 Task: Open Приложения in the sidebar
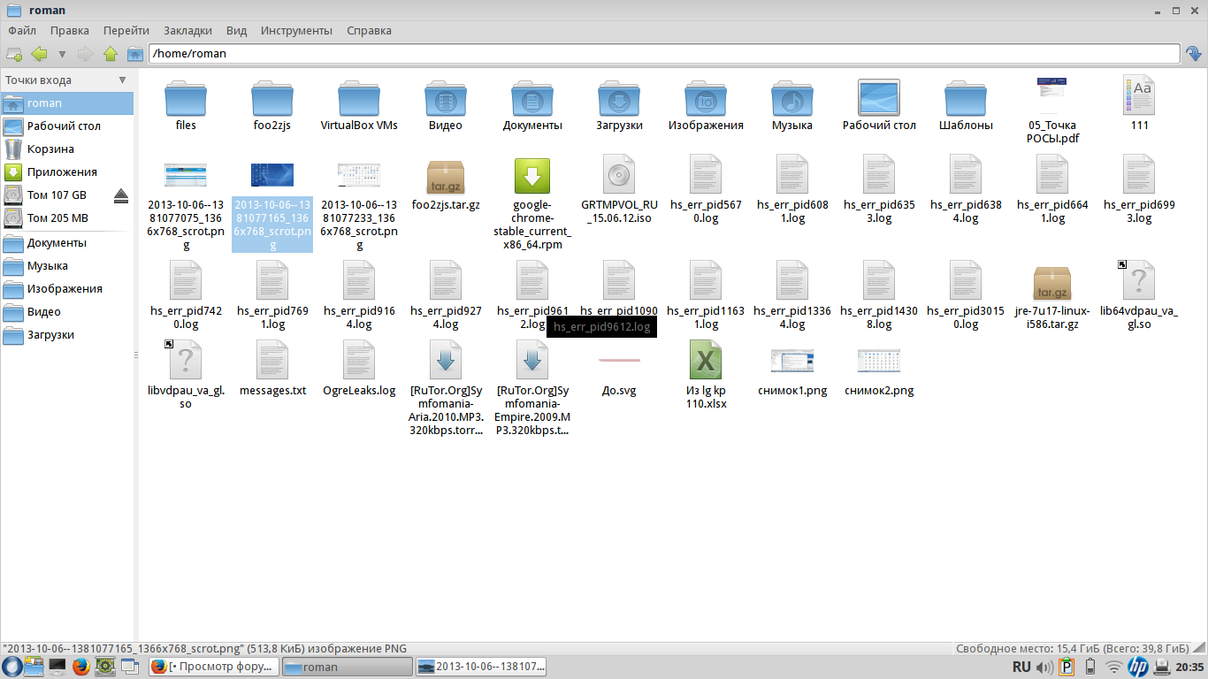click(x=67, y=172)
